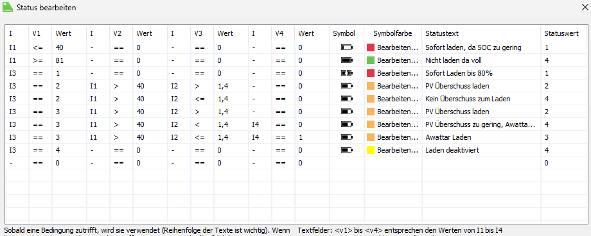Click Wert '40' in the 'Sofort laden, da SOC' row
591x236 pixels.
coord(60,47)
